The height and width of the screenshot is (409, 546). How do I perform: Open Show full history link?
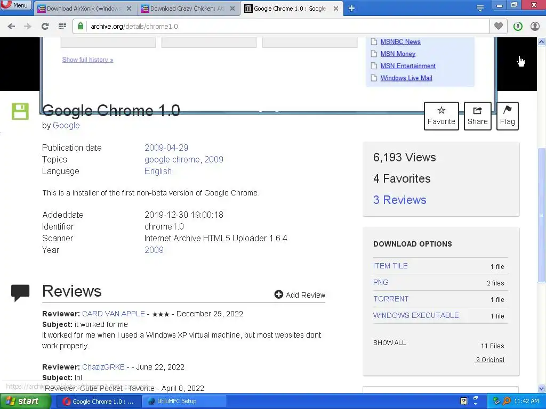(x=88, y=60)
